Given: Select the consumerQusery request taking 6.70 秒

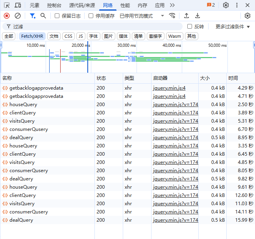Looking at the screenshot, I should pyautogui.click(x=128, y=129).
